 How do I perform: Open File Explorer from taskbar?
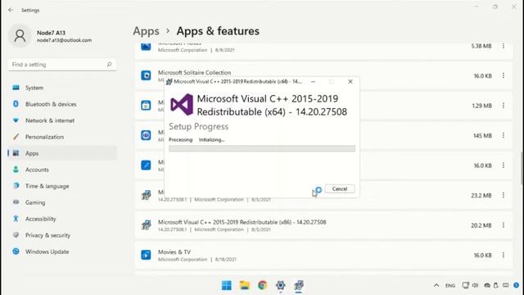245,285
